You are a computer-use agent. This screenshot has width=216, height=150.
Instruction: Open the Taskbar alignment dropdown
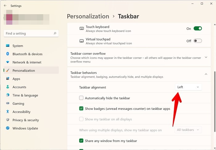tap(188, 87)
